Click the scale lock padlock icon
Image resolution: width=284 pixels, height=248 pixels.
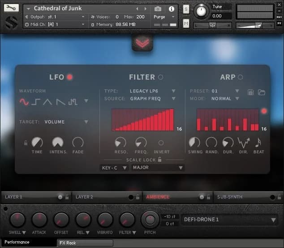coord(159,160)
